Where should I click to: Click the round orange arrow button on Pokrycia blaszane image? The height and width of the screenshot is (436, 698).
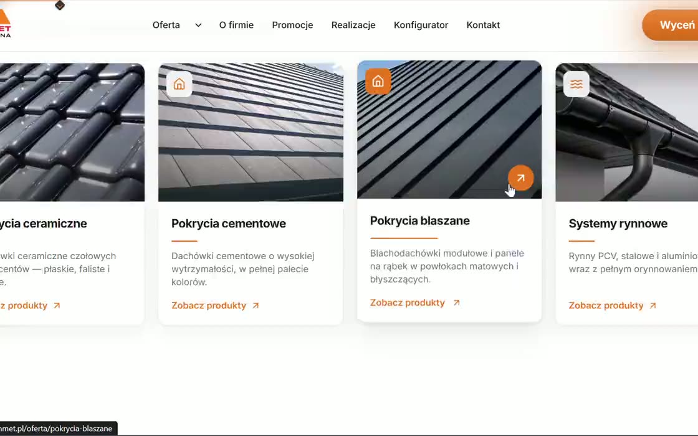[x=520, y=178]
